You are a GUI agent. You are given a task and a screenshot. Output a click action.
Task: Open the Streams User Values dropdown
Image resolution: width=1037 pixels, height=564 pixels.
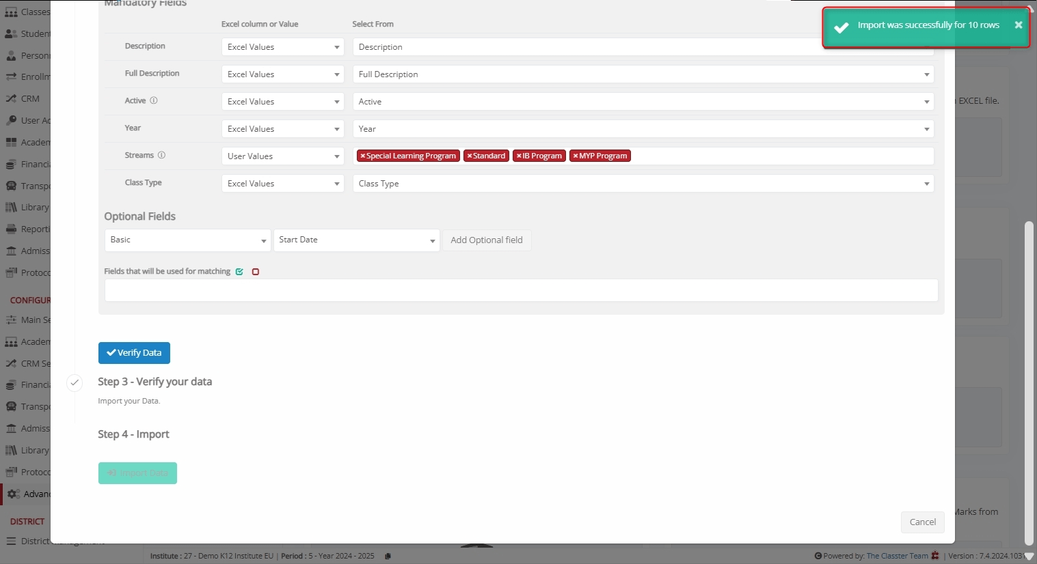282,156
